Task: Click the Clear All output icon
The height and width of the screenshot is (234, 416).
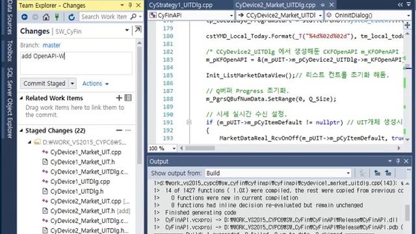Action: (x=362, y=173)
